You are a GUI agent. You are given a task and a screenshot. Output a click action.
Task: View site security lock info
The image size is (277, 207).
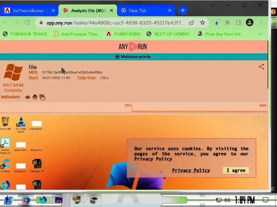click(41, 22)
